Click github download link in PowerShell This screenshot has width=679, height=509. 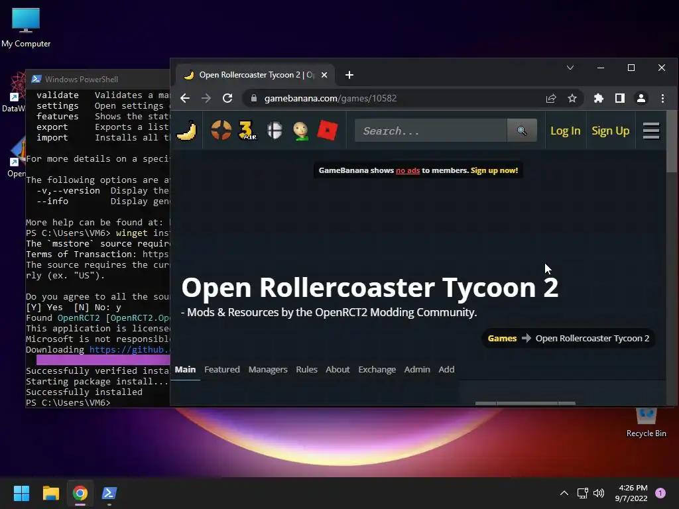(129, 350)
